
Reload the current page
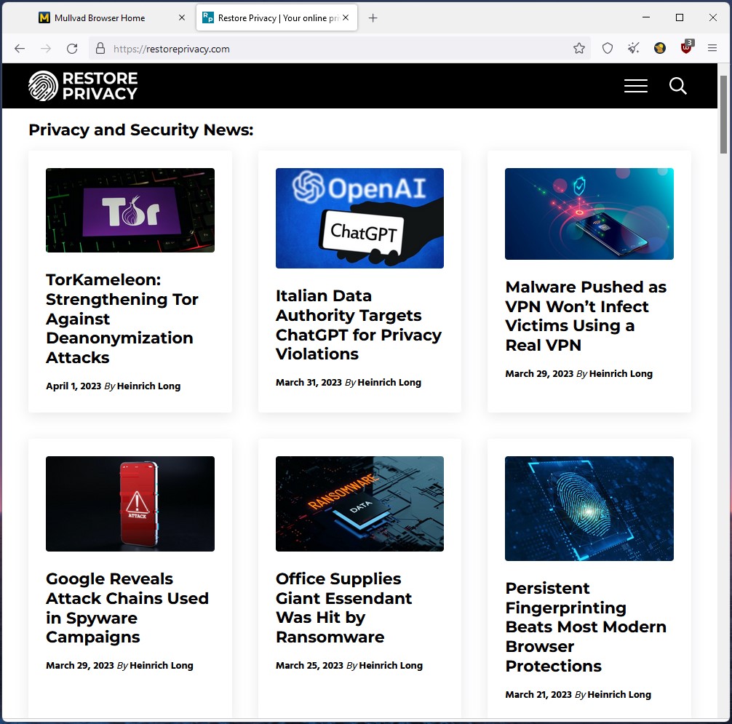point(72,49)
